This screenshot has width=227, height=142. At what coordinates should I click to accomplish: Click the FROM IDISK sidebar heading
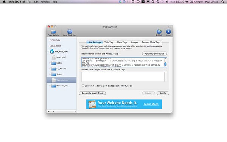55,40
